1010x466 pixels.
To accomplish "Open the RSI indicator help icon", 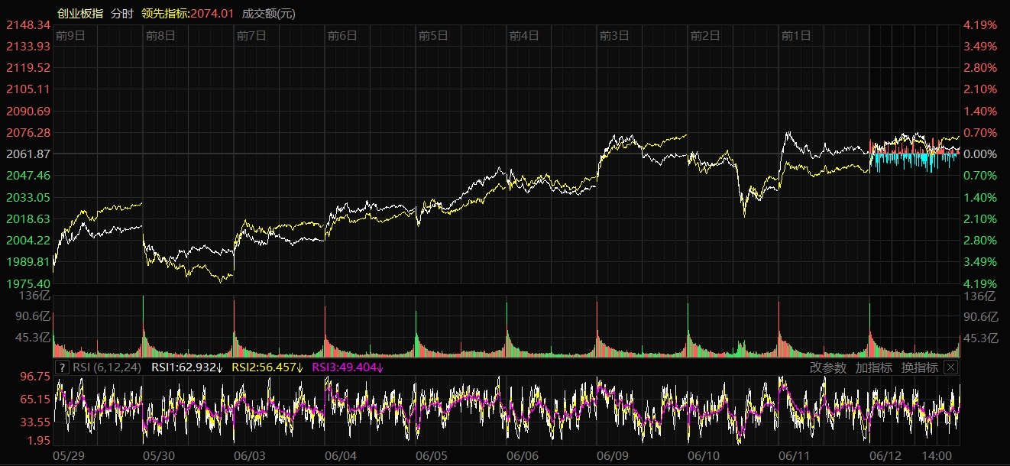I will tap(63, 367).
